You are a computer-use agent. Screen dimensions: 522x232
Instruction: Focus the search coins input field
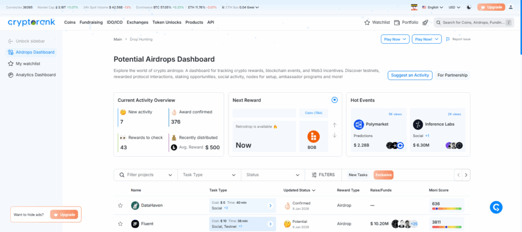(x=473, y=22)
